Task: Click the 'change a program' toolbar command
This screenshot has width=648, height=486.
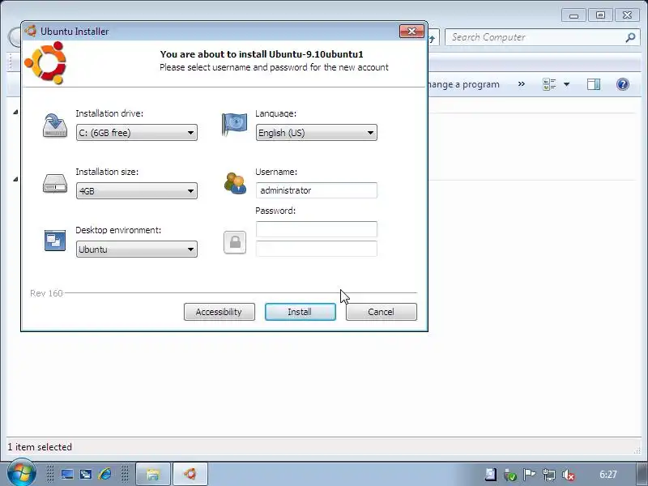Action: pyautogui.click(x=464, y=84)
